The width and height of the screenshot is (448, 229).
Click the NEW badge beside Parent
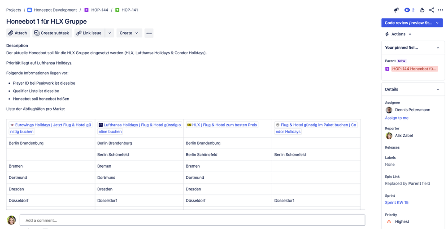[401, 61]
